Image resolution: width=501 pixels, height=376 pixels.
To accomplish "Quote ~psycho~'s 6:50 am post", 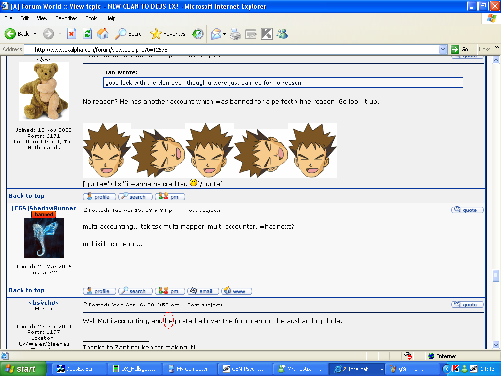I will pos(467,305).
